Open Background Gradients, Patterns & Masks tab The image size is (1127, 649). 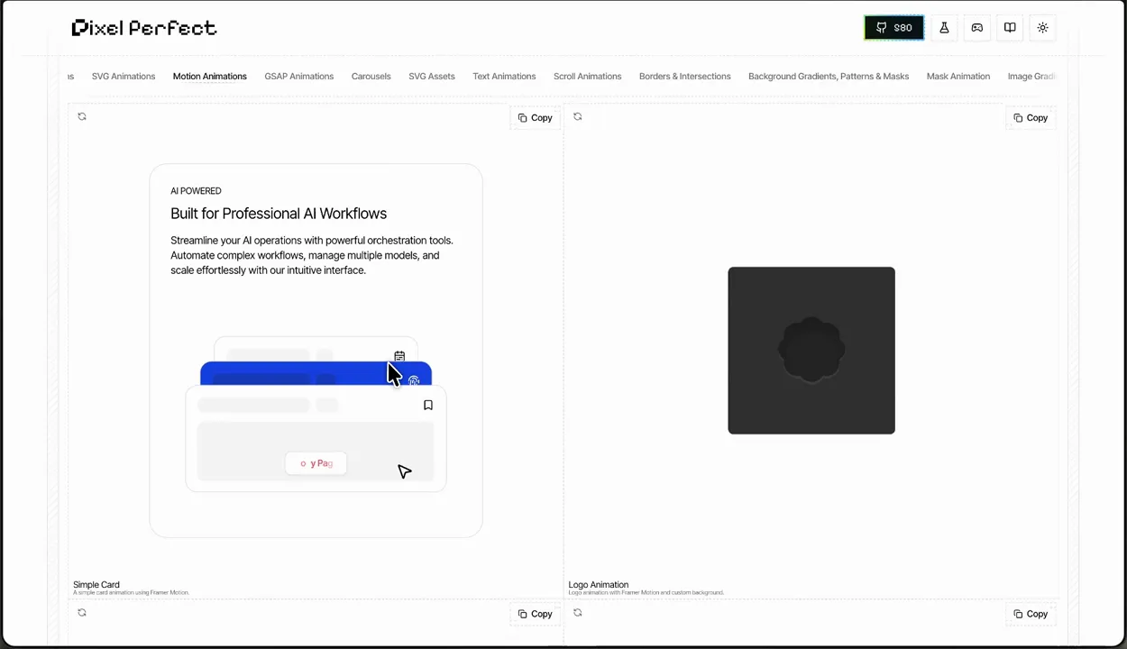click(829, 77)
